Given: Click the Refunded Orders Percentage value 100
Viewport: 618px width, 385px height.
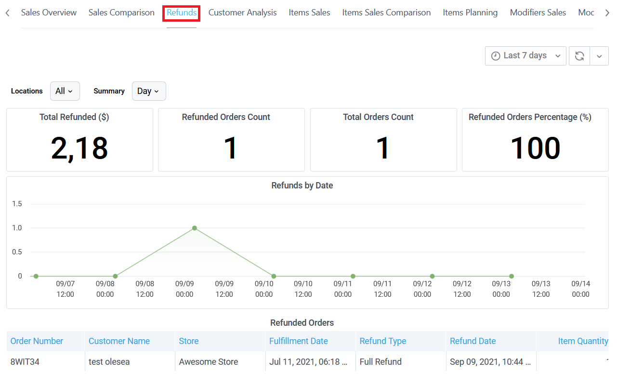Looking at the screenshot, I should [x=535, y=148].
